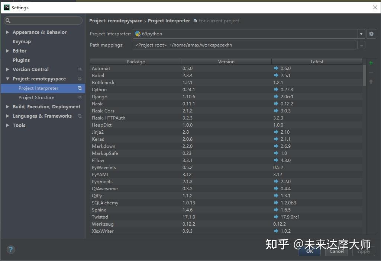This screenshot has width=381, height=261.
Task: Click the OK button
Action: click(309, 251)
